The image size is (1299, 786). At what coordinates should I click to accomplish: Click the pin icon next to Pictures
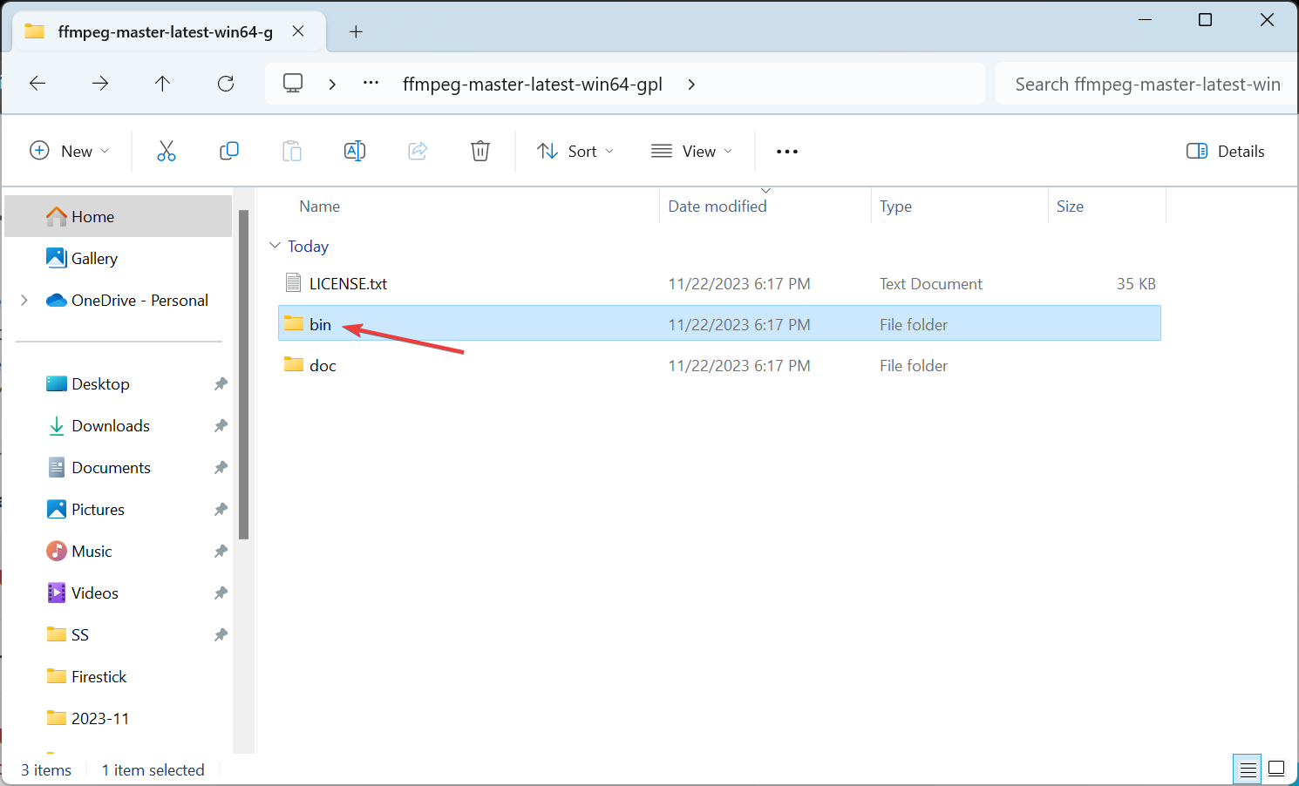click(221, 510)
